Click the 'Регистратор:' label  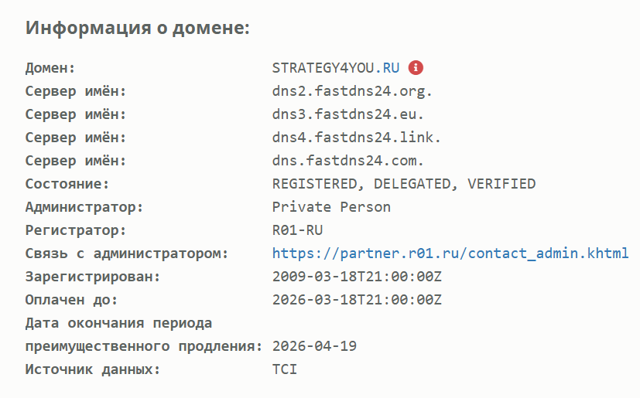[x=76, y=230]
